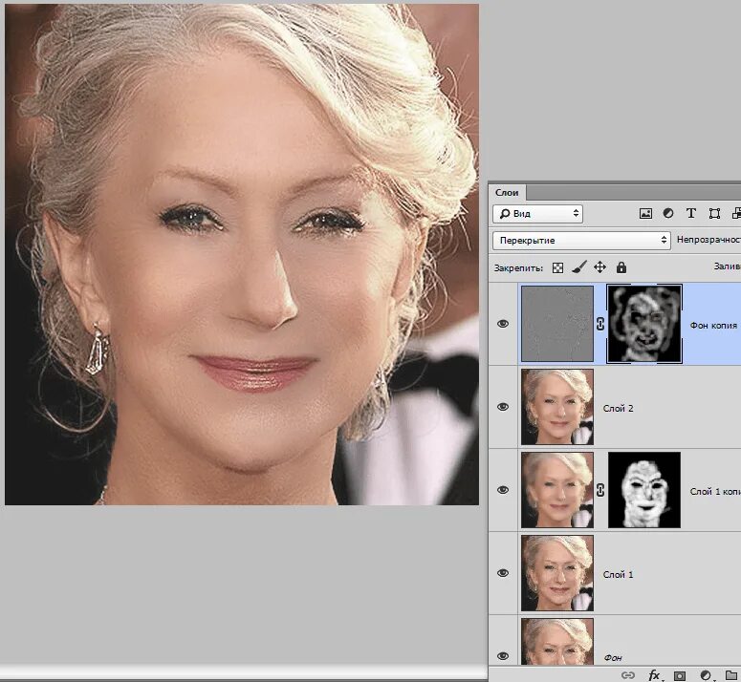
Task: Click the adjustment layer filter icon
Action: pyautogui.click(x=667, y=213)
